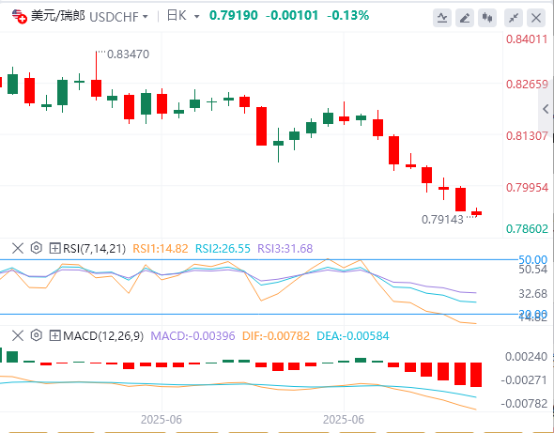Select the latest candlestick on chart
This screenshot has width=554, height=433.
coord(477,212)
